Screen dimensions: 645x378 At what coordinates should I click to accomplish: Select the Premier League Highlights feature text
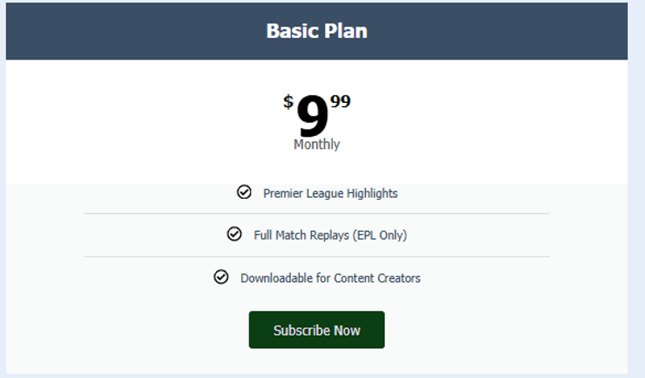[330, 193]
